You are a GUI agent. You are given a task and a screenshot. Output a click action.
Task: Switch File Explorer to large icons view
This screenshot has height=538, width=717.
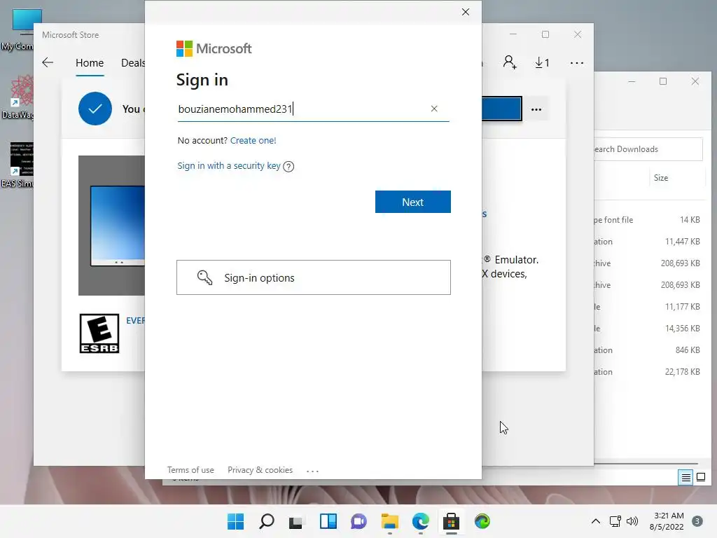[x=700, y=478]
